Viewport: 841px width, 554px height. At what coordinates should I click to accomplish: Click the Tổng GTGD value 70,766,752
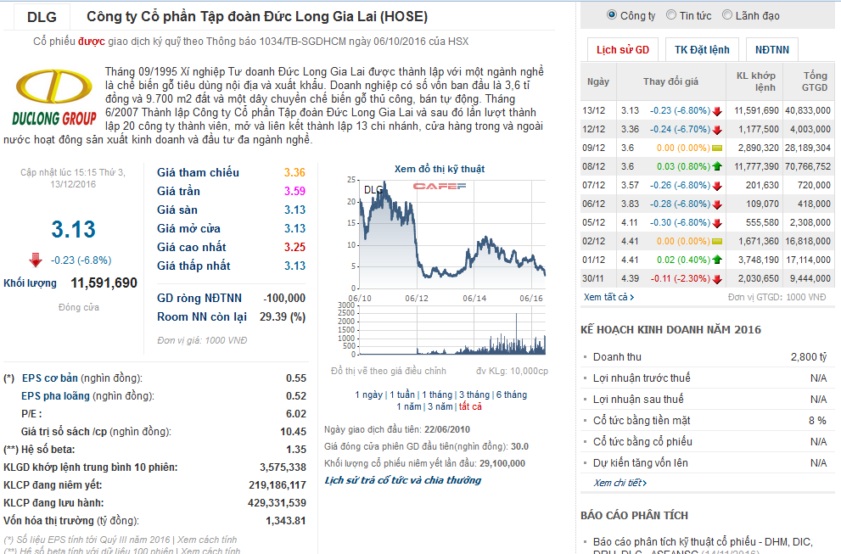pos(808,167)
